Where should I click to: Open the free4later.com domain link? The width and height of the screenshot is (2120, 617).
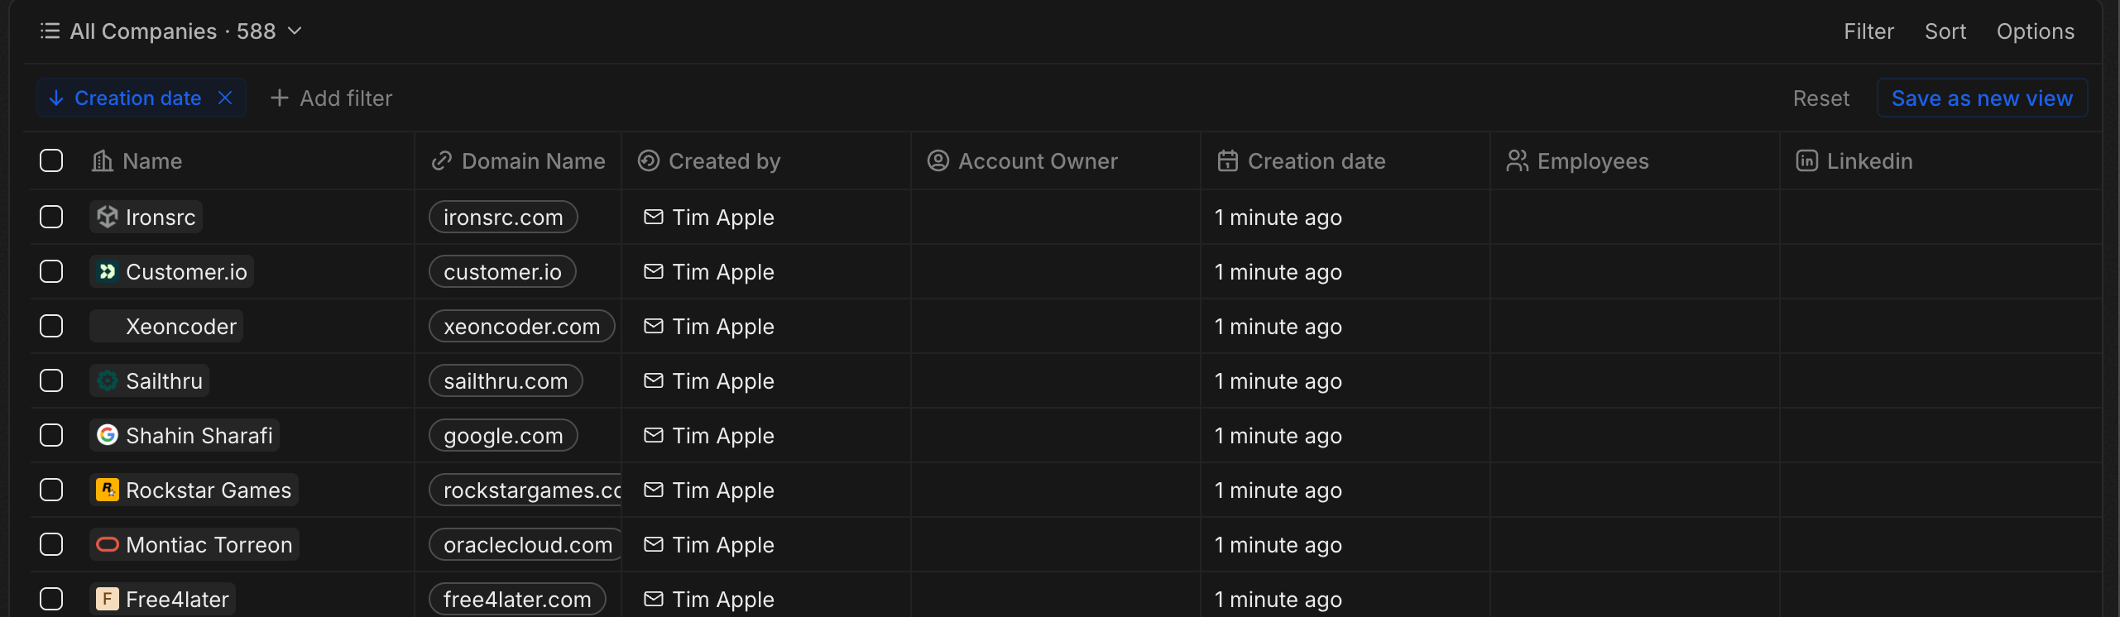coord(517,599)
